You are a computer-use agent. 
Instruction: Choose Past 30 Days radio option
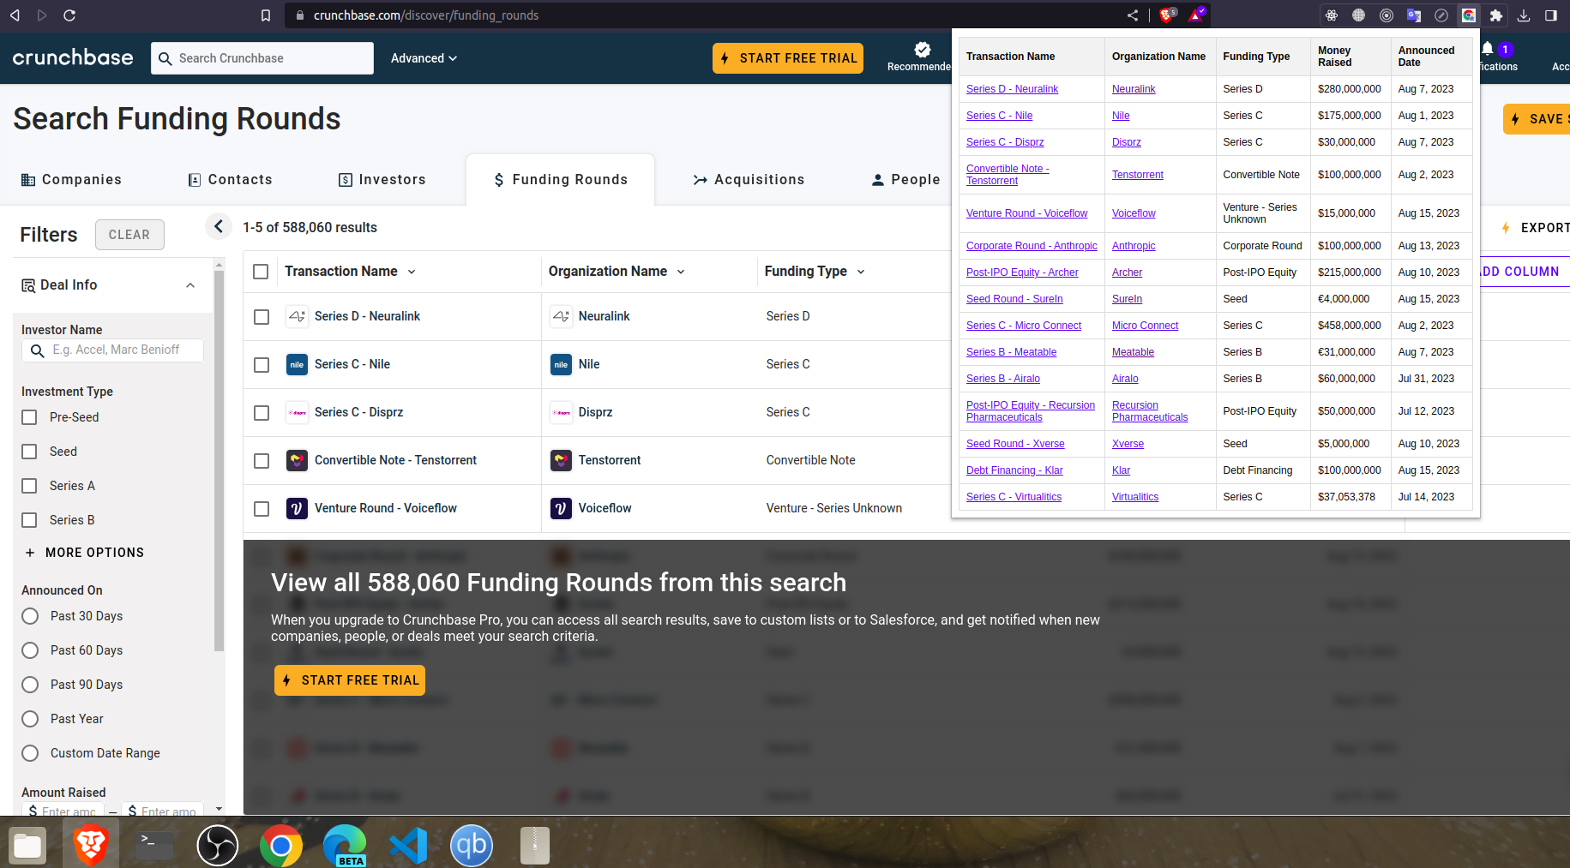[x=30, y=616]
